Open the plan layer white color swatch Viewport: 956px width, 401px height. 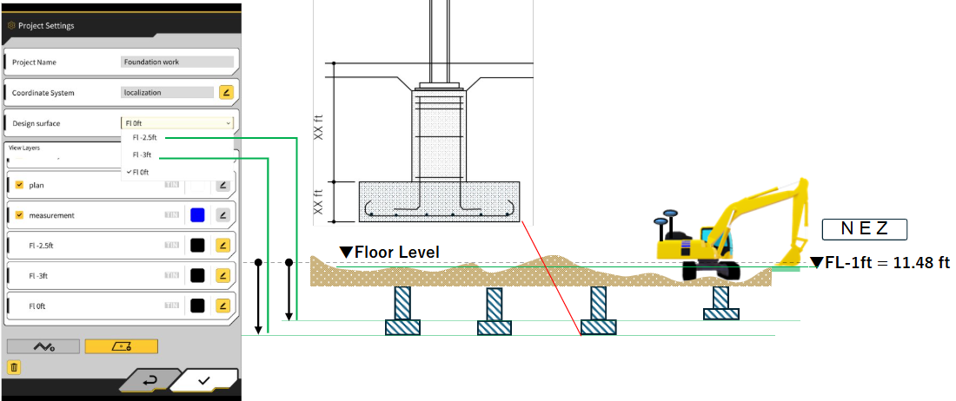click(197, 185)
